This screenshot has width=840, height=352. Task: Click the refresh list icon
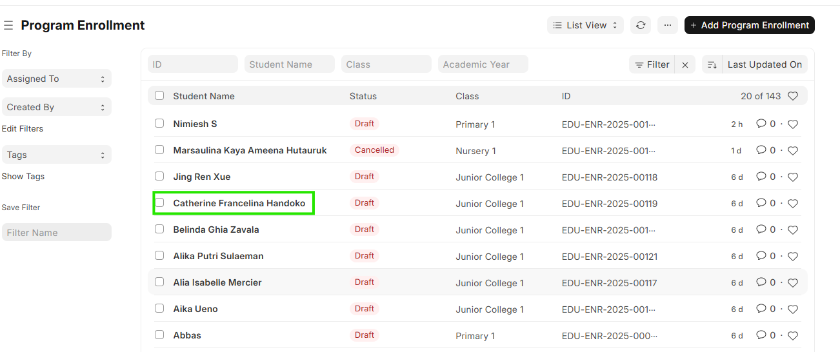pos(640,25)
